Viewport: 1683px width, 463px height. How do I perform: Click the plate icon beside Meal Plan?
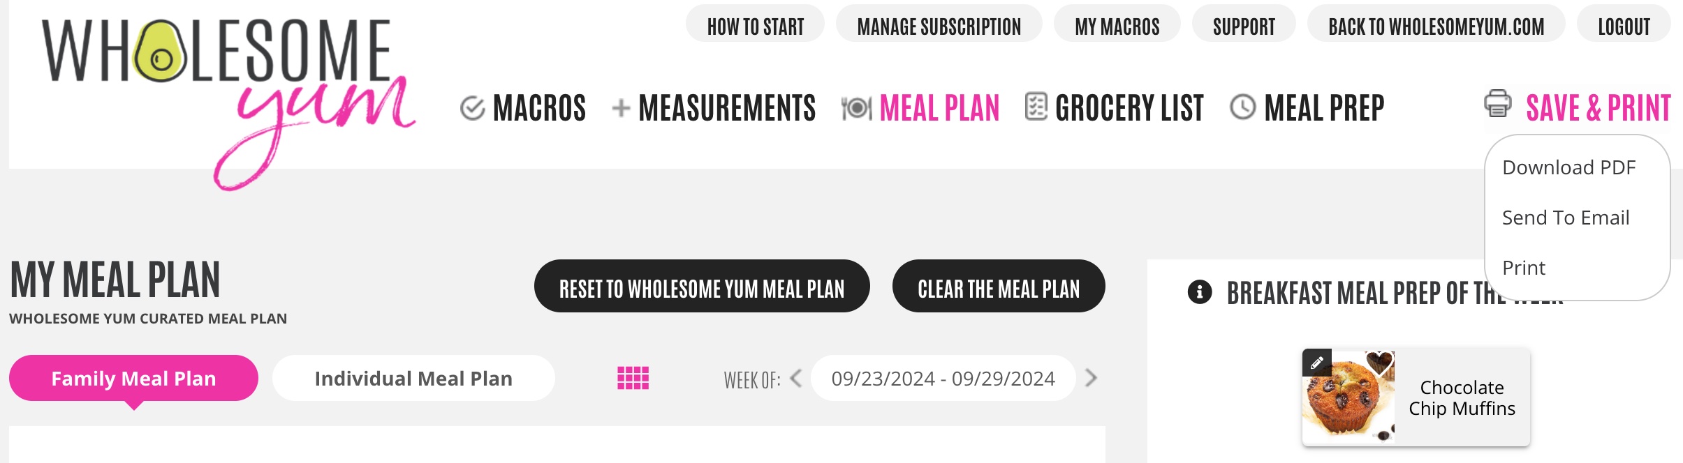(857, 108)
